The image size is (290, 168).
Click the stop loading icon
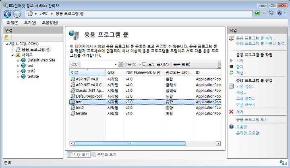coord(264,13)
